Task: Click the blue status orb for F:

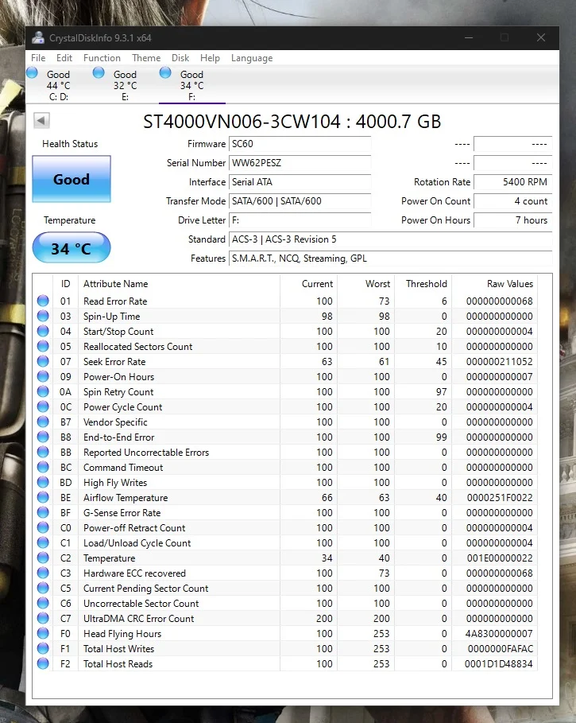Action: click(x=165, y=73)
